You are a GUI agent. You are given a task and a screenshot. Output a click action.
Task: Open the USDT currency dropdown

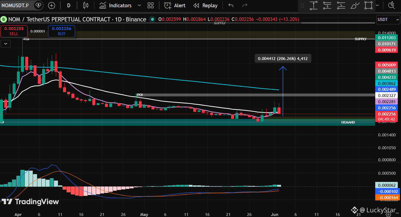point(388,19)
